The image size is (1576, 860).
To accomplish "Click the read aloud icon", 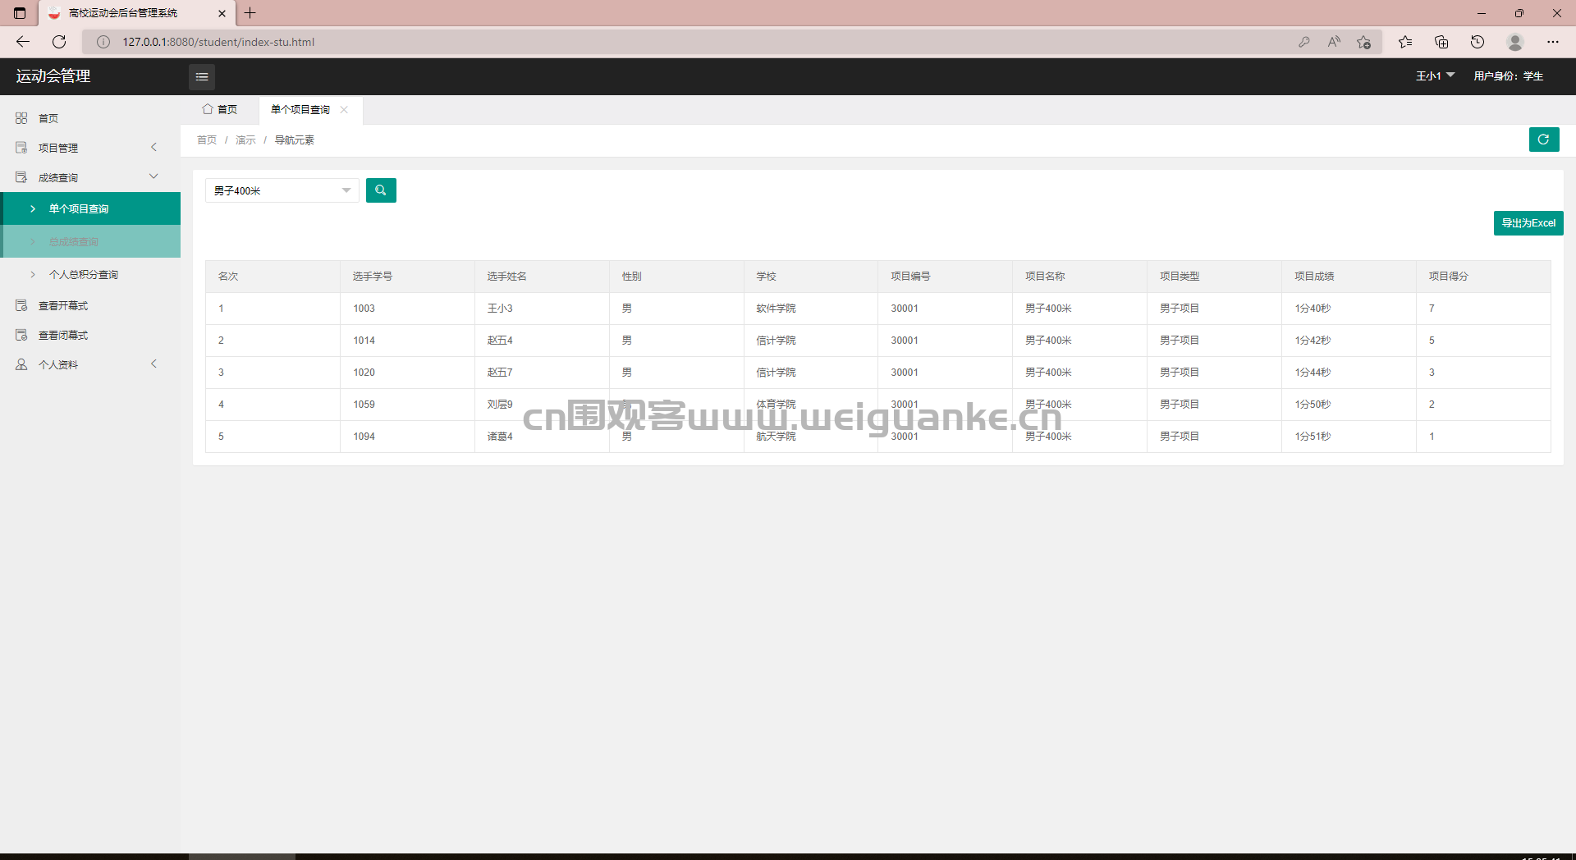I will point(1334,42).
